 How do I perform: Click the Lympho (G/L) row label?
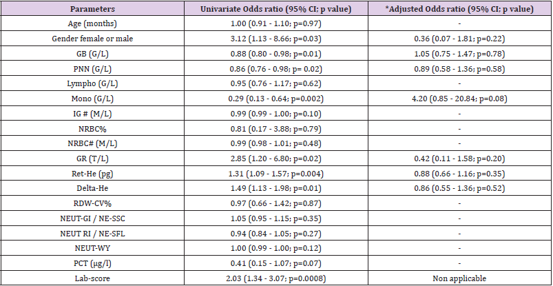pyautogui.click(x=92, y=83)
